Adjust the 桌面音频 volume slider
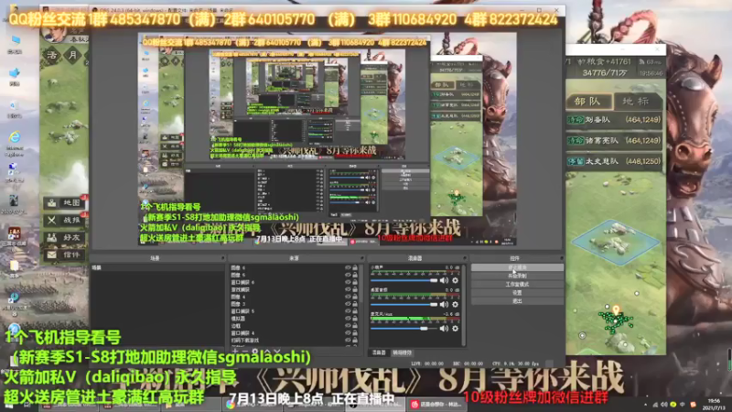 click(404, 305)
